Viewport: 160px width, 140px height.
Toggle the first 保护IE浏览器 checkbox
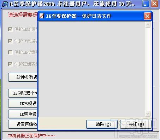10,29
